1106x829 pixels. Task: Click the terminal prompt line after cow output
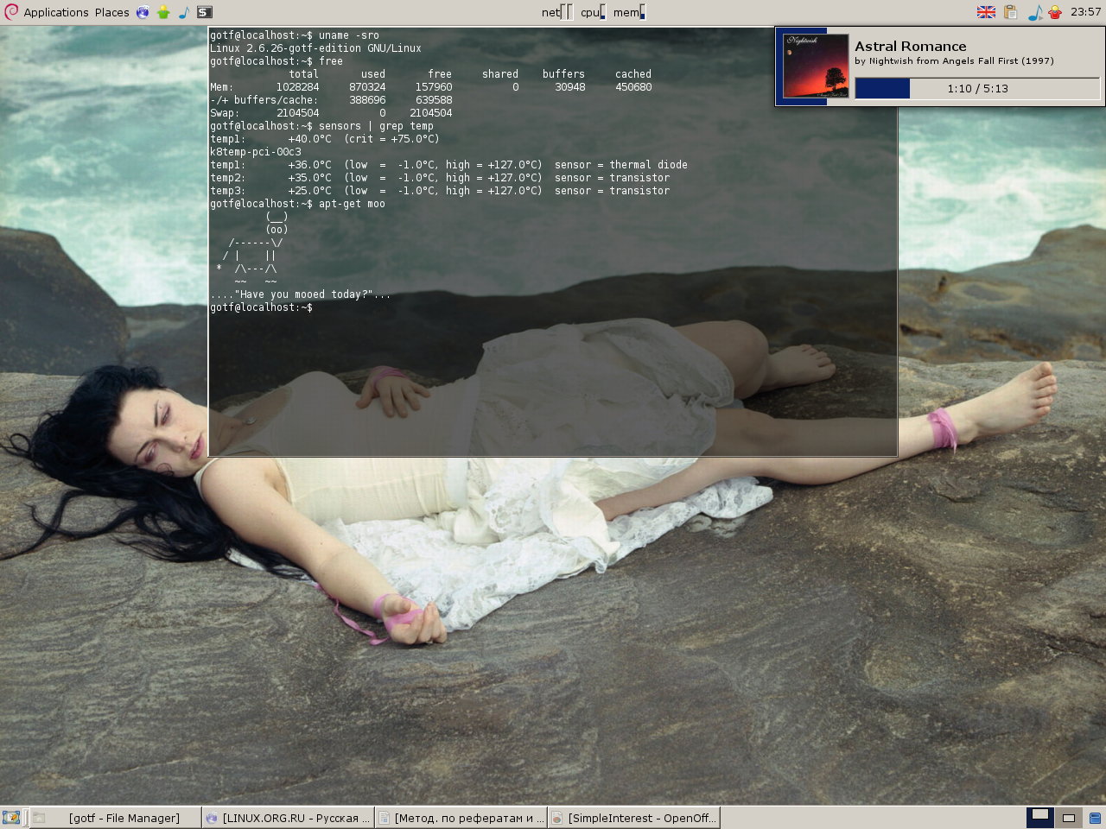(x=261, y=307)
